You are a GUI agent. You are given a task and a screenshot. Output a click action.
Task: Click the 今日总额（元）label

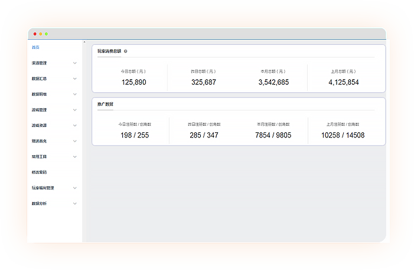tap(133, 71)
